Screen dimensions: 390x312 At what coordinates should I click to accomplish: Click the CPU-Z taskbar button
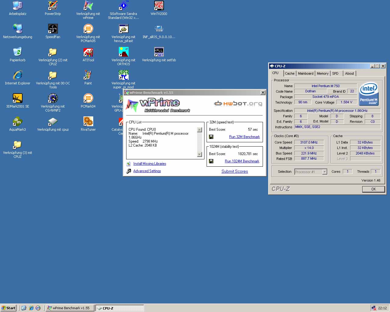119,308
